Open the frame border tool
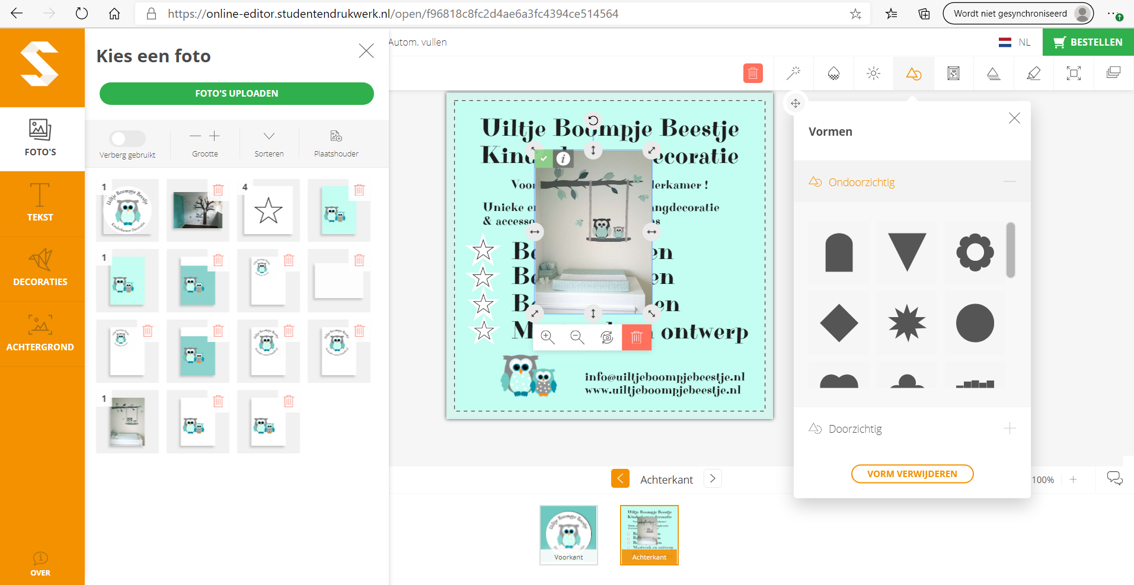This screenshot has height=585, width=1134. pos(953,73)
